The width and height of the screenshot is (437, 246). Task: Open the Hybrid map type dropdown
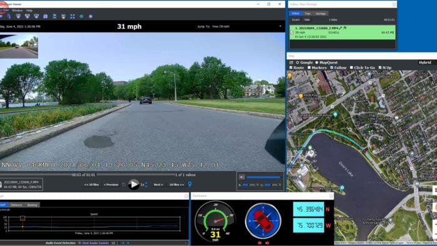(x=425, y=62)
